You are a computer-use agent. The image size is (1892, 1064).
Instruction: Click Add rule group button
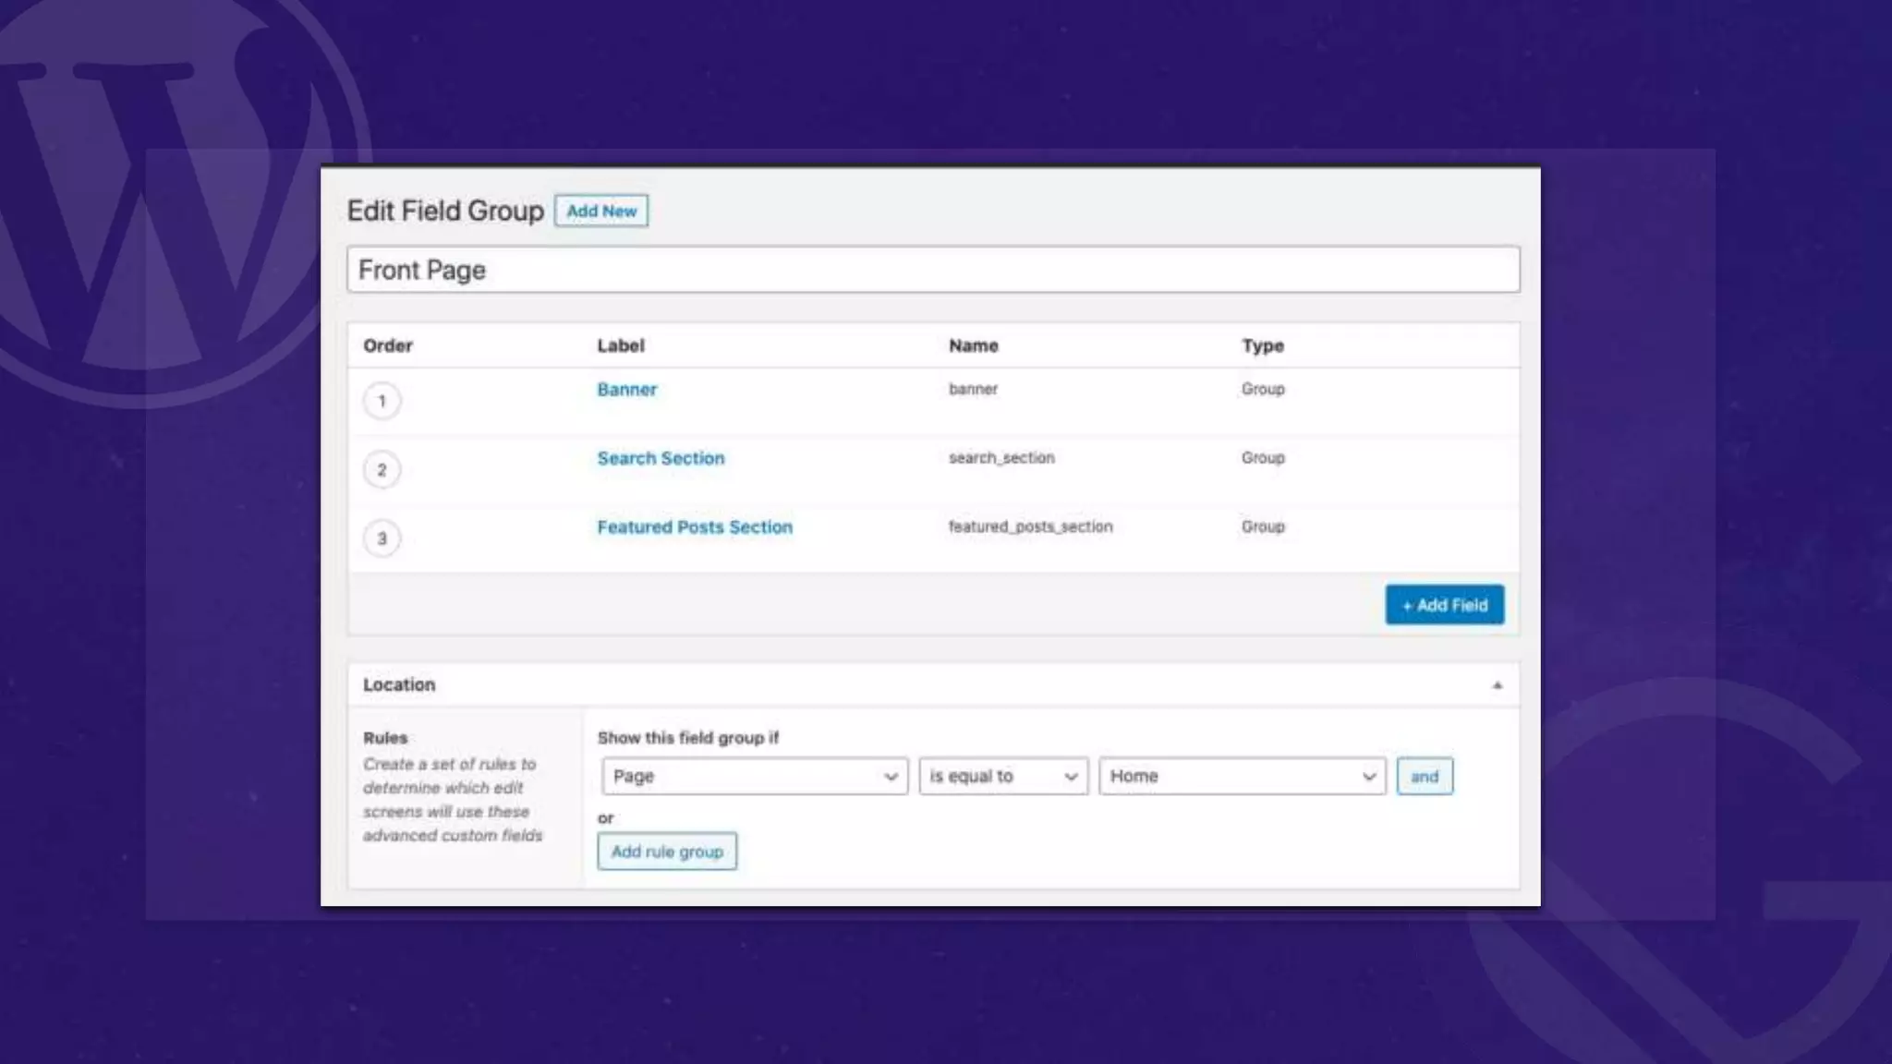click(x=666, y=852)
